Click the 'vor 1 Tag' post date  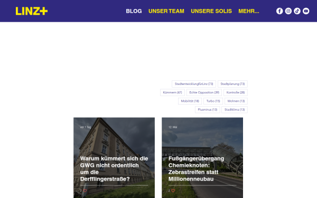(86, 127)
